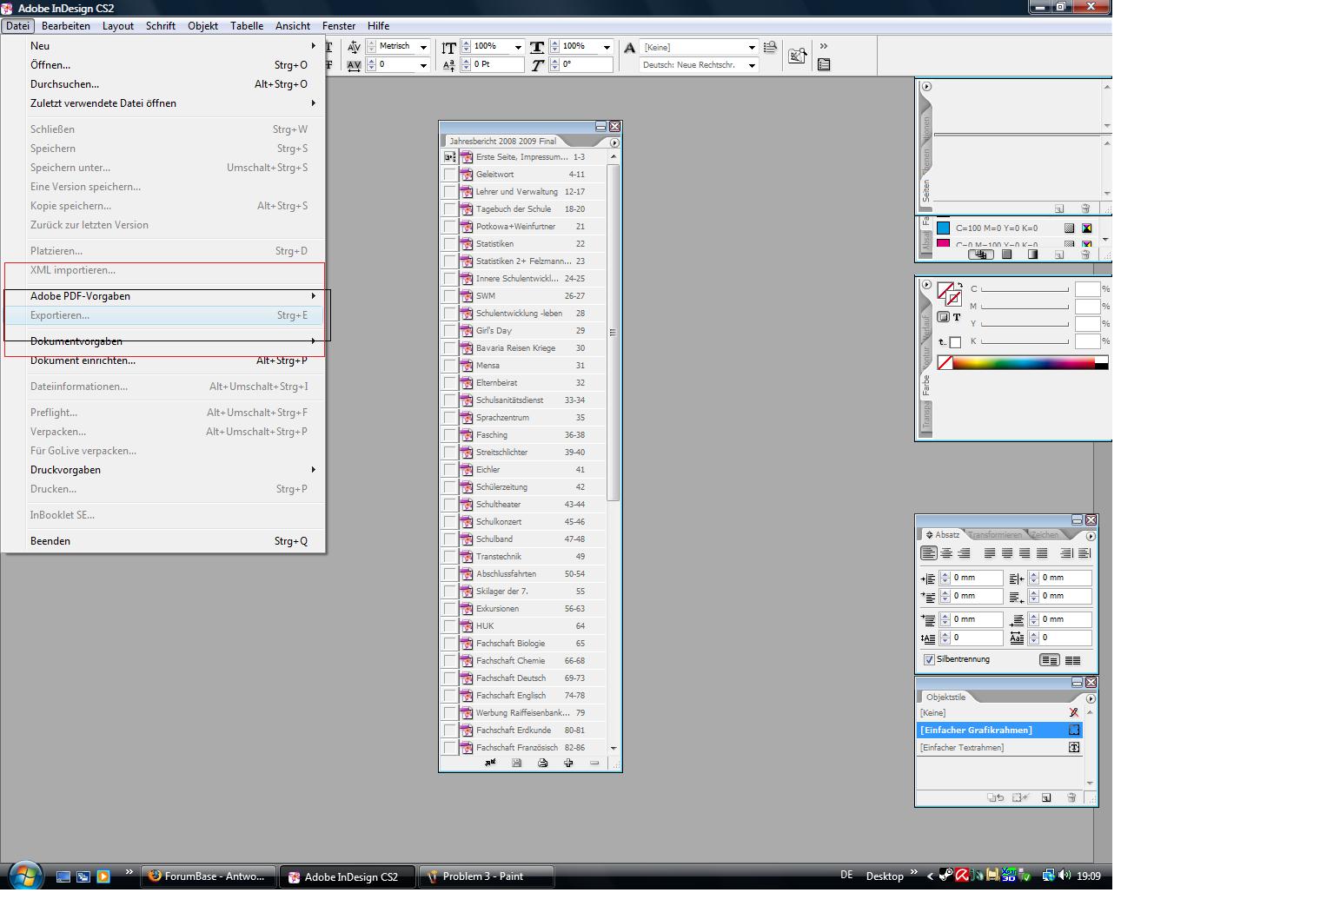Select the left-align paragraph icon in Absatz panel
The image size is (1320, 919).
click(x=929, y=552)
